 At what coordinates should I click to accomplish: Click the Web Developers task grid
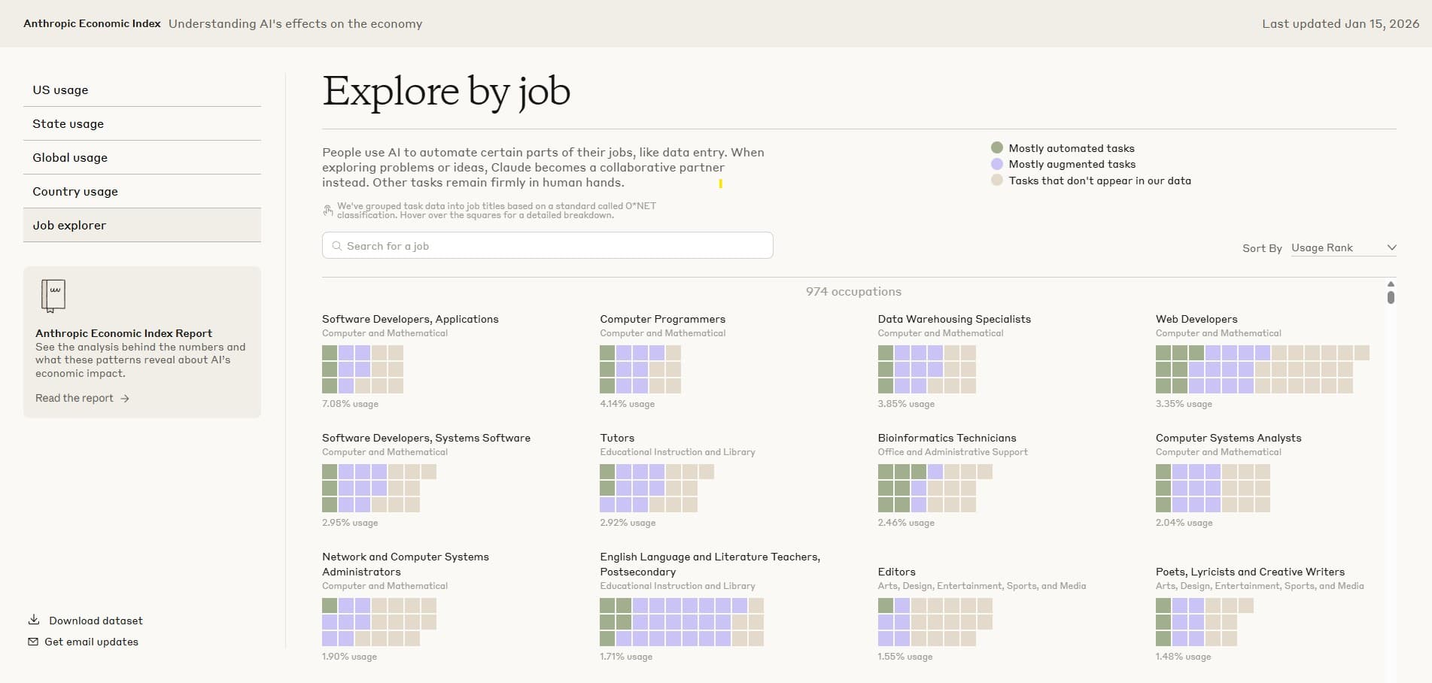[x=1262, y=369]
